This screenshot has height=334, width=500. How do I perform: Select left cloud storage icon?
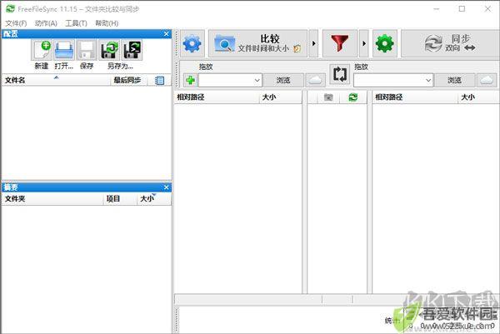315,80
